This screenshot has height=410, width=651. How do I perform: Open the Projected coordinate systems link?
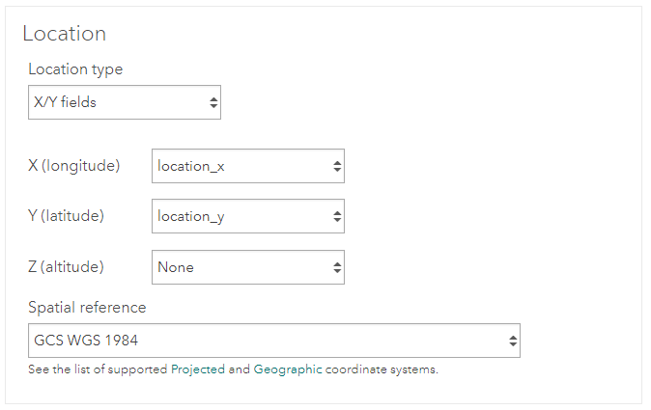199,369
